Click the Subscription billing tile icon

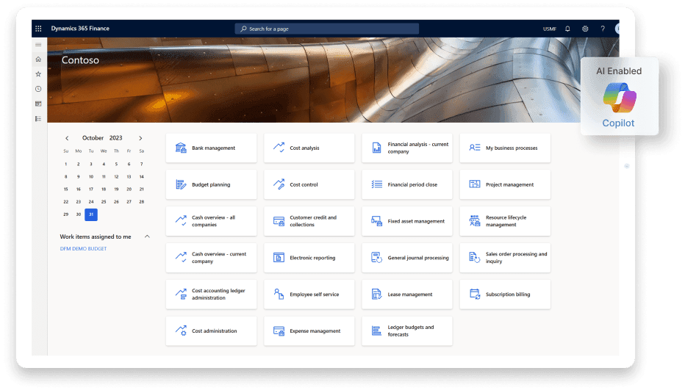coord(475,294)
